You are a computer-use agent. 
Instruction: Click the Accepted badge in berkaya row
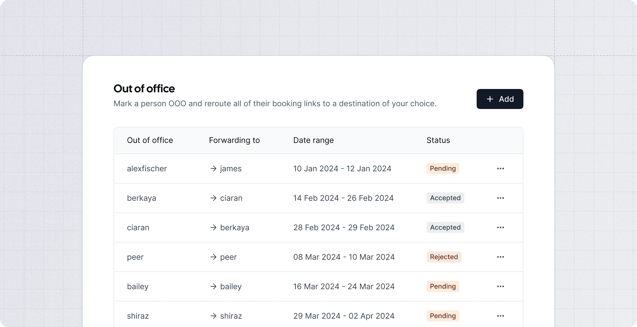(x=445, y=198)
